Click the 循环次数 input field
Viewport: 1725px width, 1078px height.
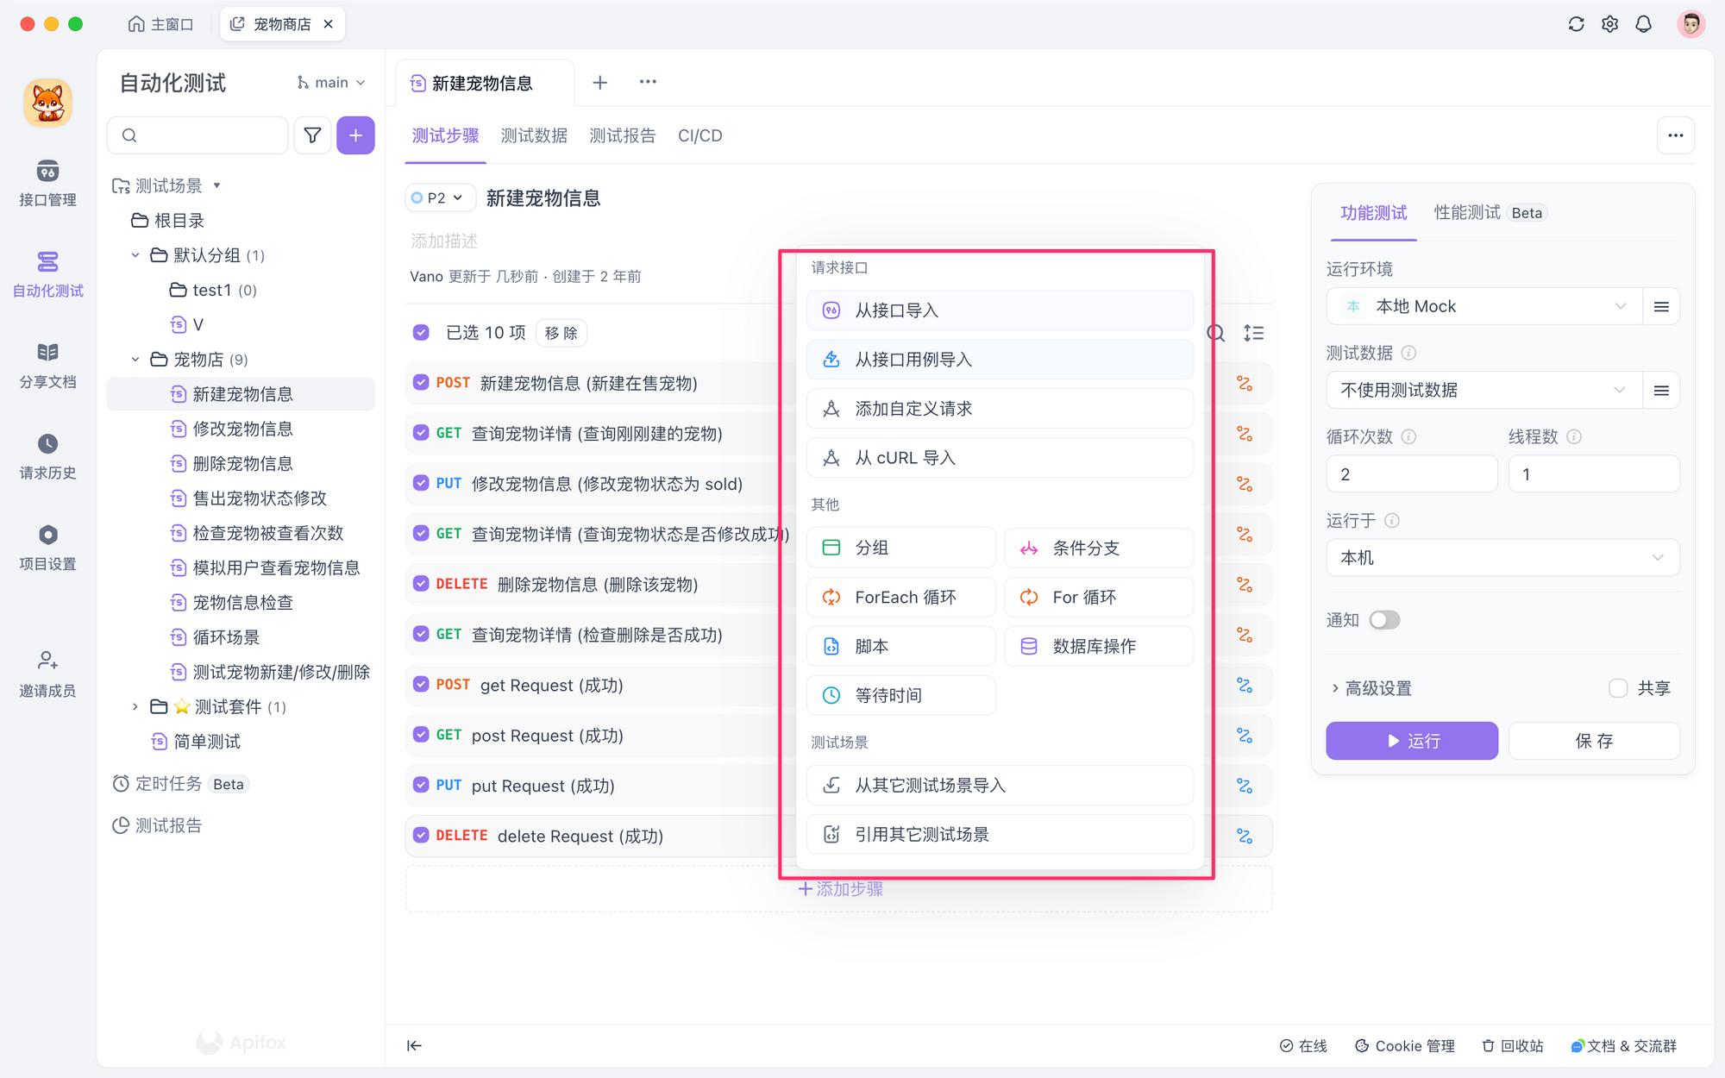click(1411, 474)
